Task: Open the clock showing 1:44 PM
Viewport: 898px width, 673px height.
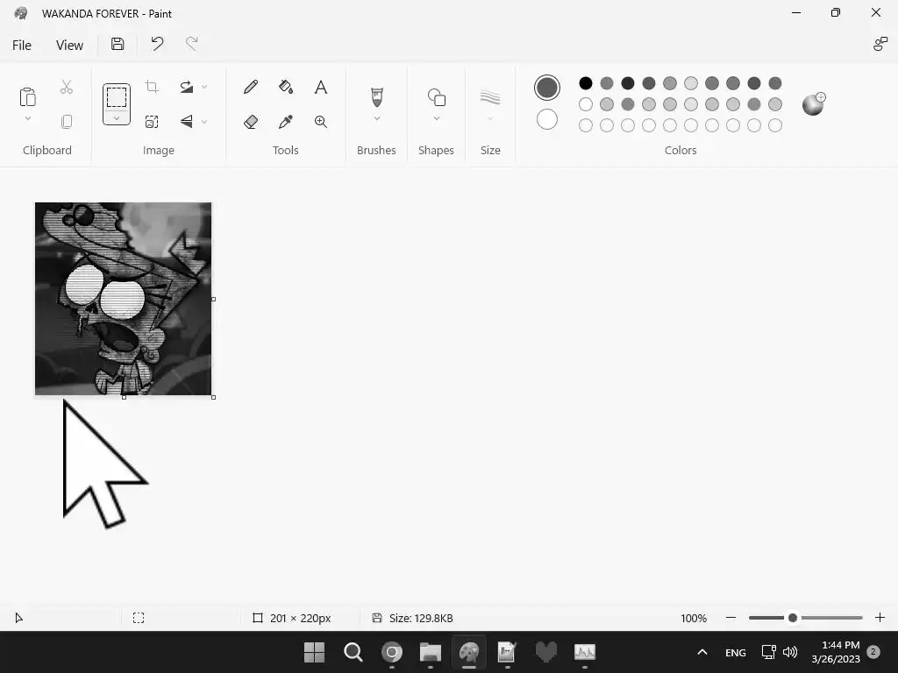Action: tap(836, 652)
